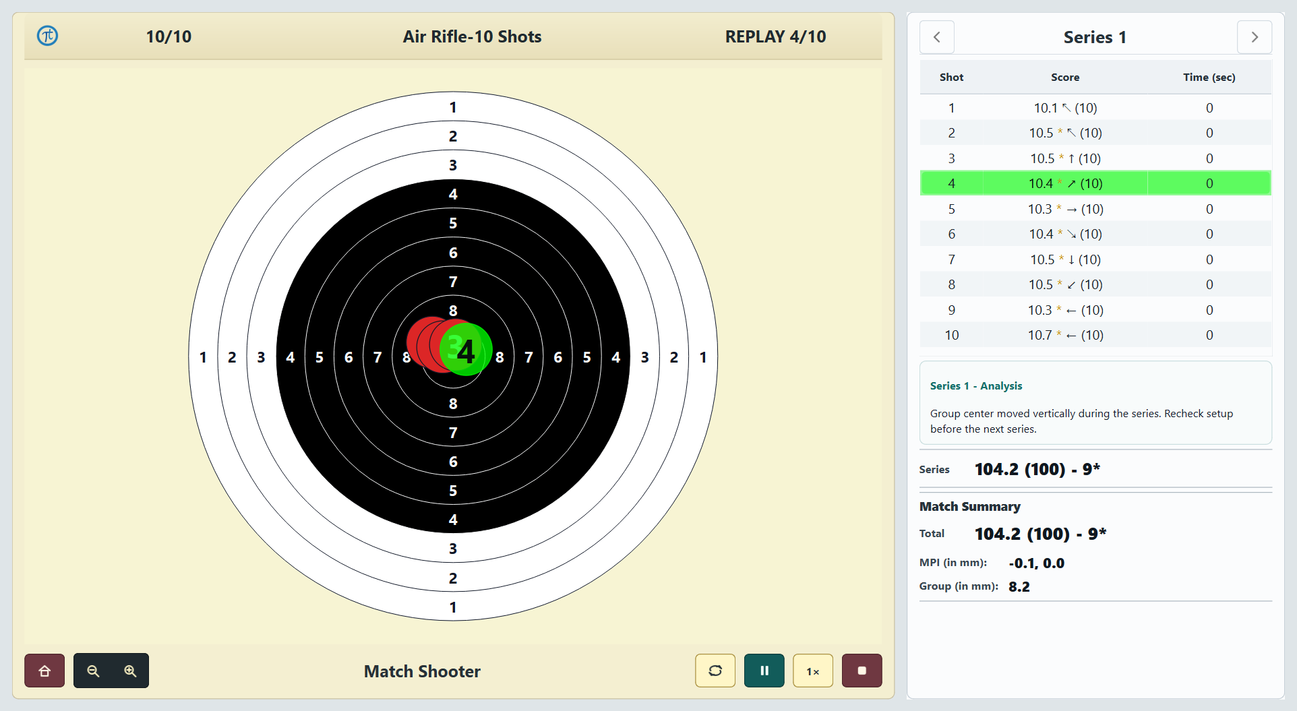Click the analysis text about group center

(x=1081, y=421)
